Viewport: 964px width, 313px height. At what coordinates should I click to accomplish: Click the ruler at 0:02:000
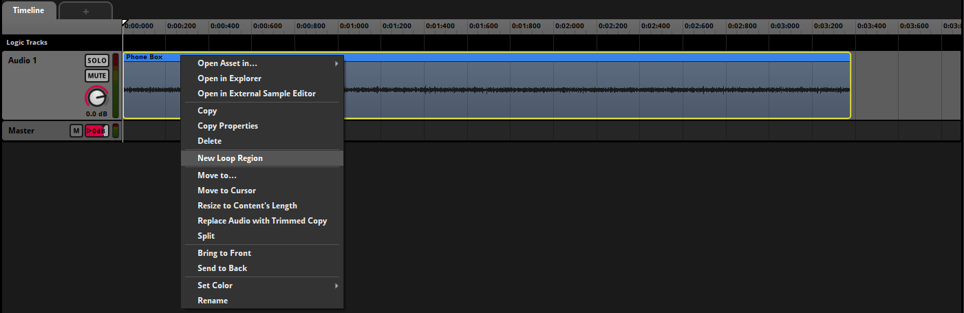[x=570, y=26]
